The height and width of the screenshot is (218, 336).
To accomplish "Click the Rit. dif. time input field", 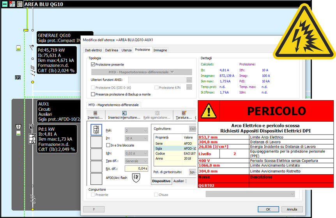I will [x=136, y=168].
